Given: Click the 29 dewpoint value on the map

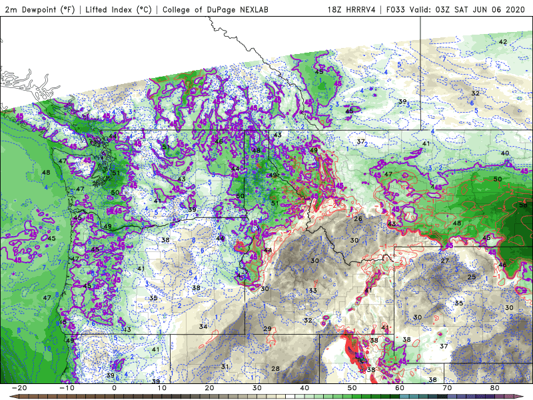Looking at the screenshot, I should (x=268, y=329).
